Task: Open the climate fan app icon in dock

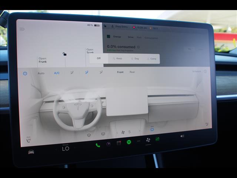Action: coord(148,140)
